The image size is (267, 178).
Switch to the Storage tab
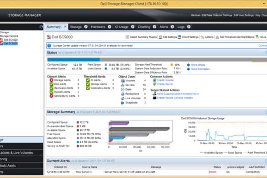coord(76,27)
